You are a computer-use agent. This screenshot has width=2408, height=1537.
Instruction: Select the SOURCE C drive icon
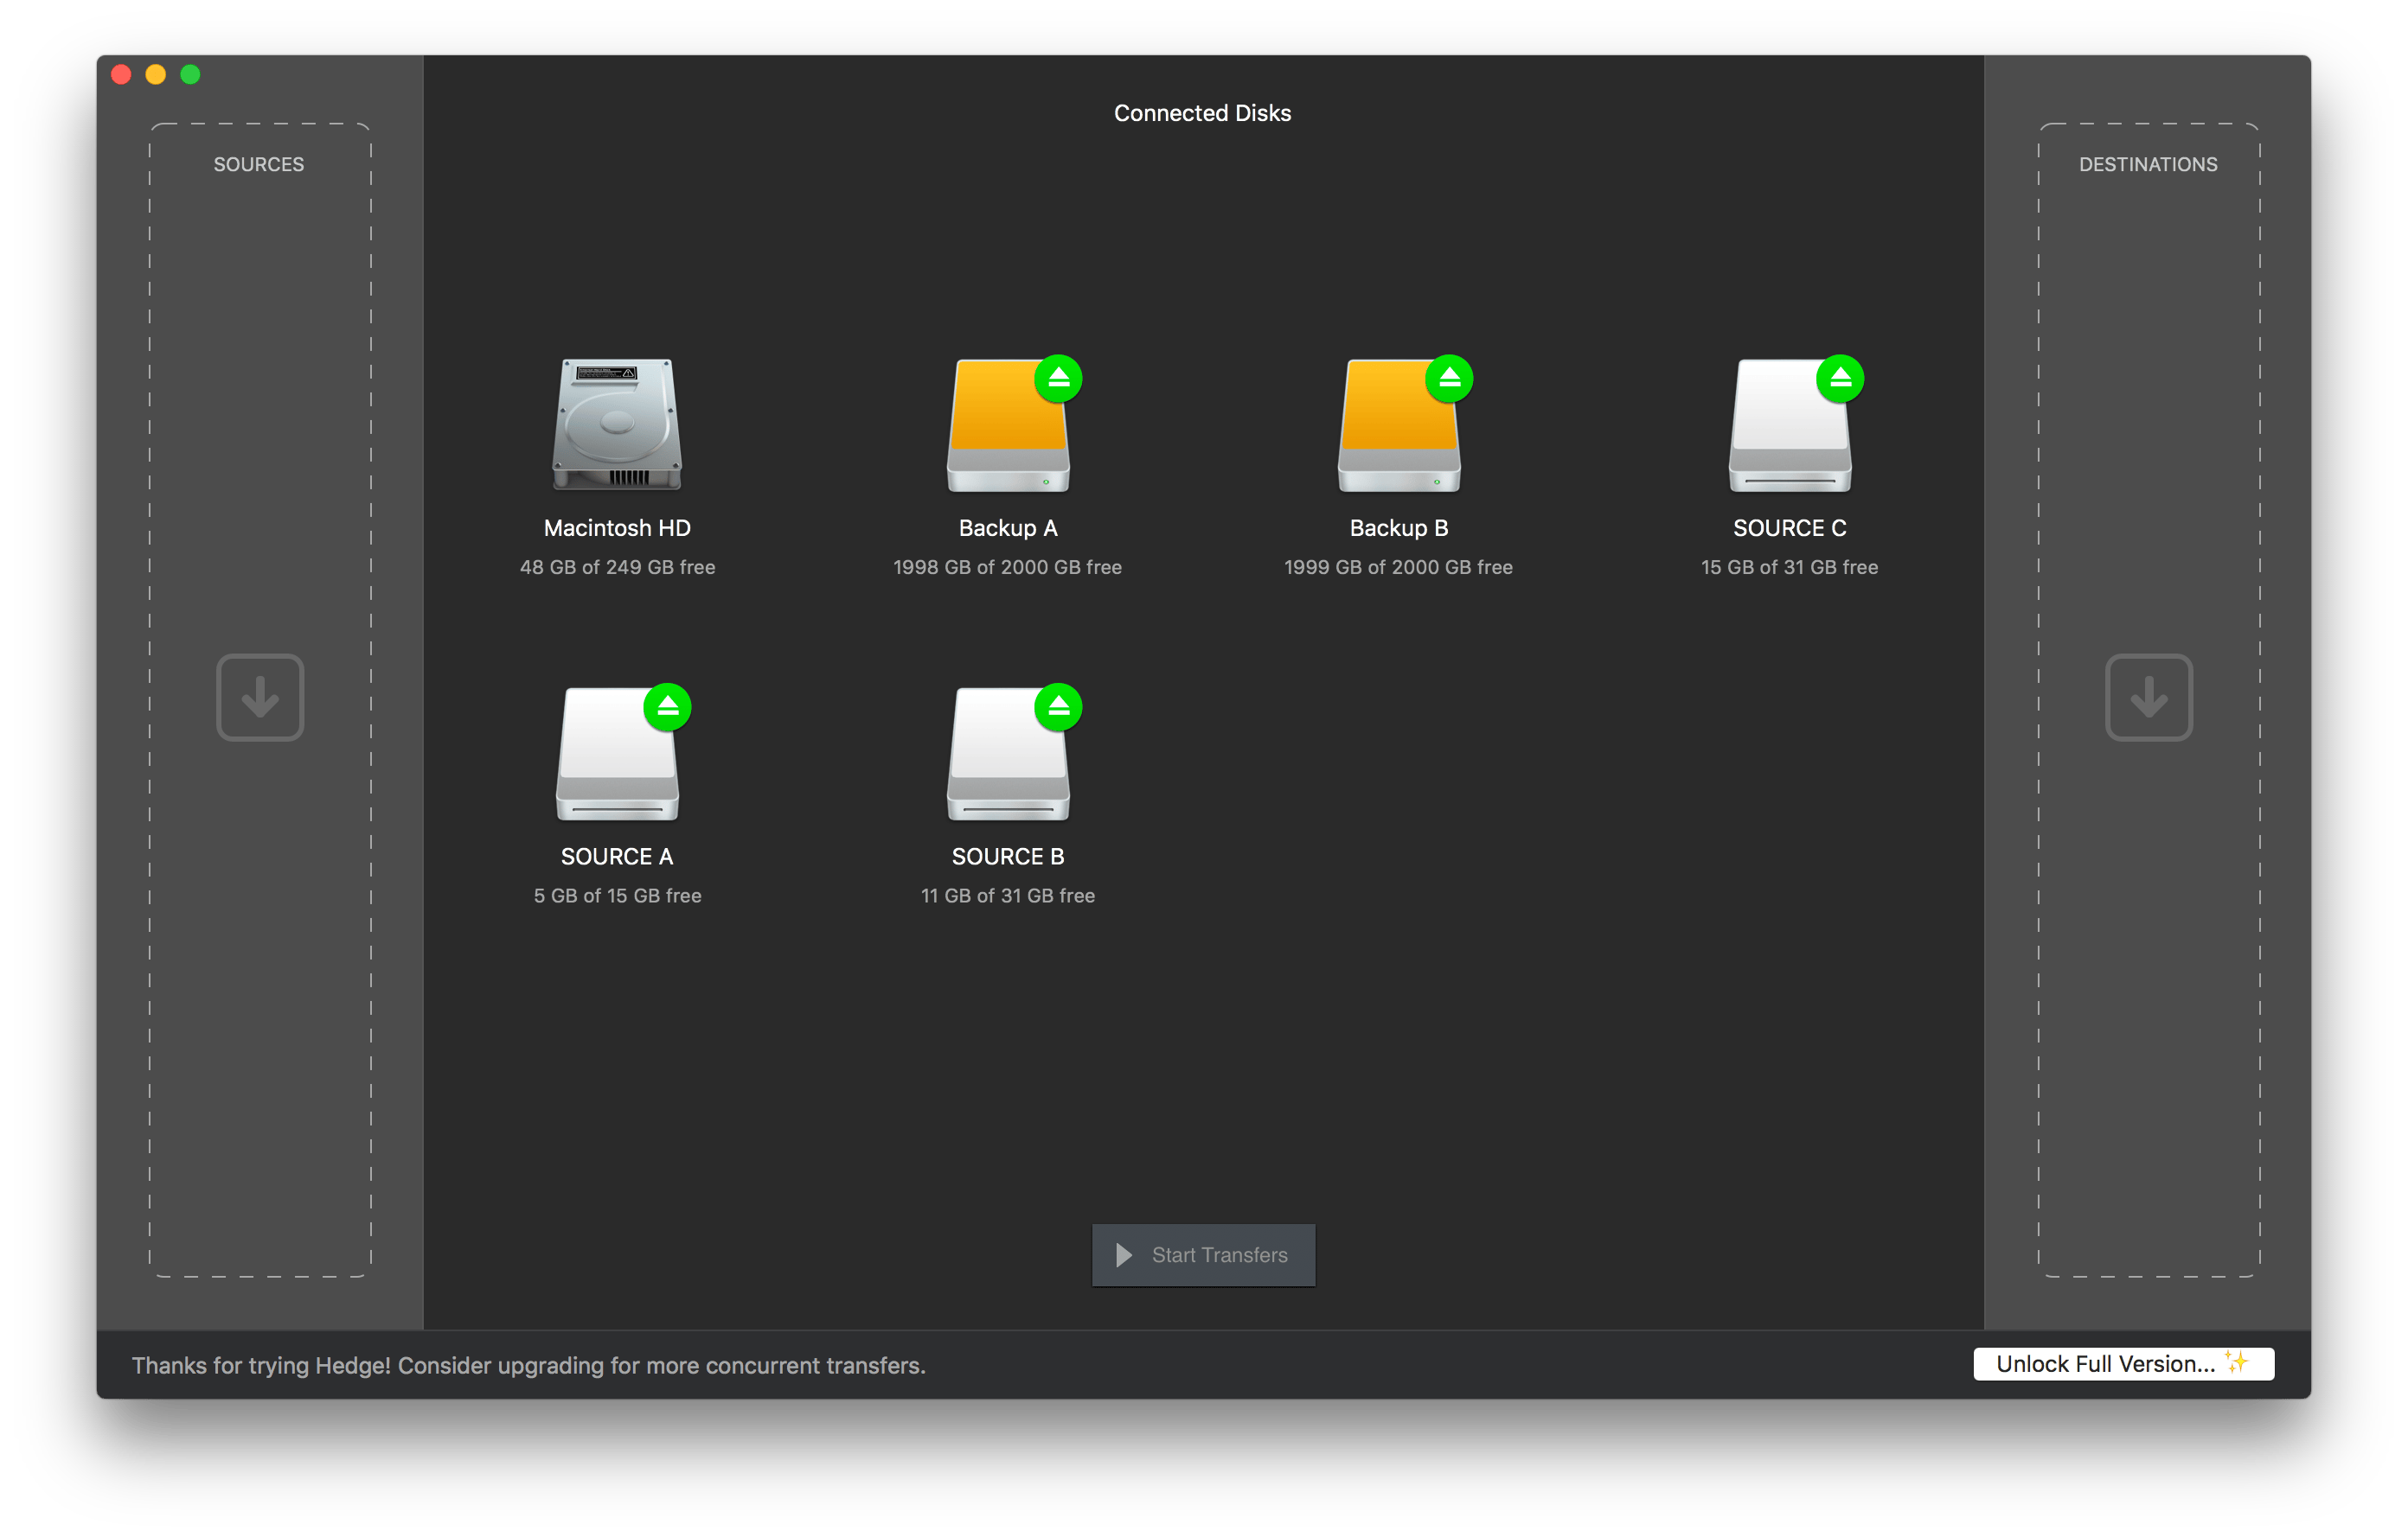(x=1790, y=425)
